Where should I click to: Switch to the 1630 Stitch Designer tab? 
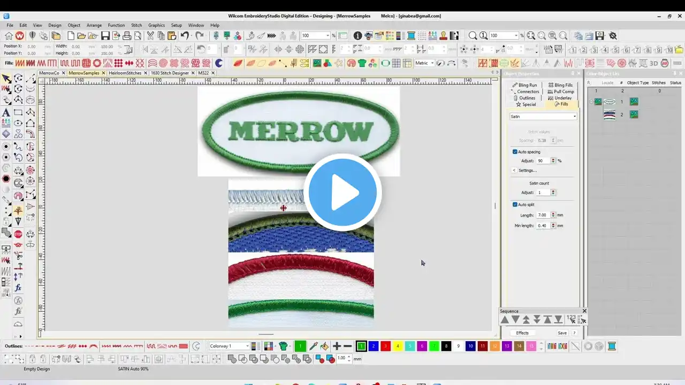(x=170, y=73)
